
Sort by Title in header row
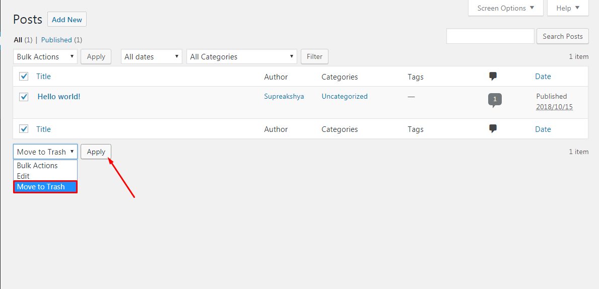point(43,77)
